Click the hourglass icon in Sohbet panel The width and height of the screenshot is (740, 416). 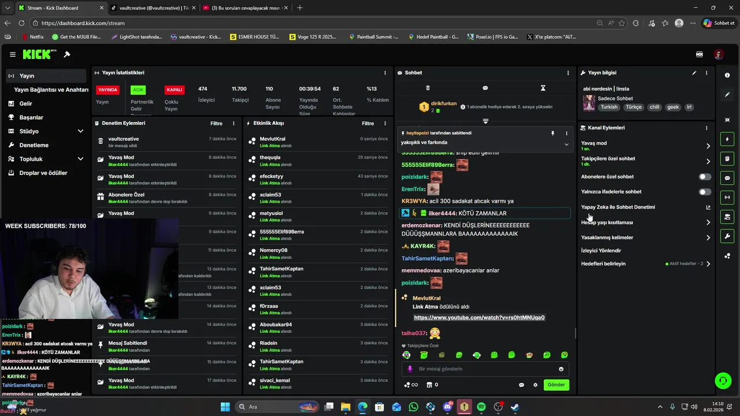543,88
